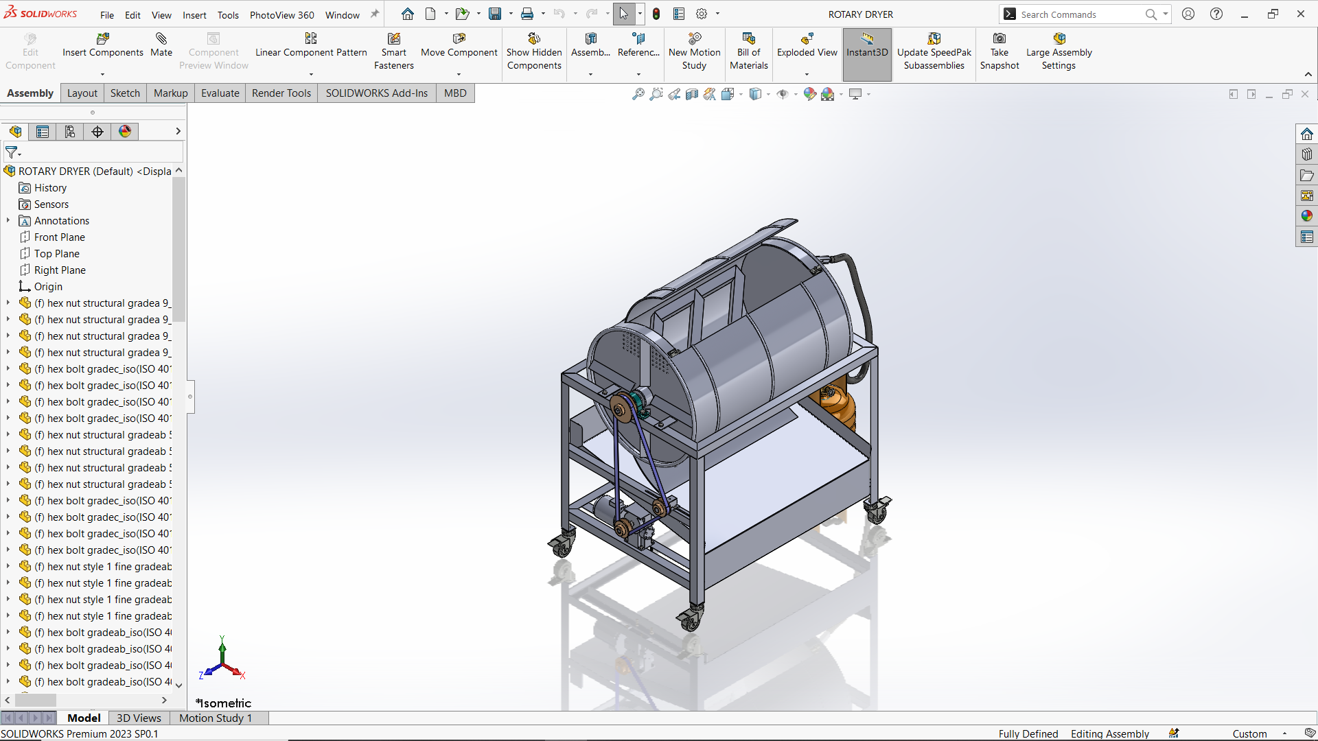This screenshot has height=741, width=1318.
Task: Toggle Show Hidden Components
Action: [x=534, y=51]
